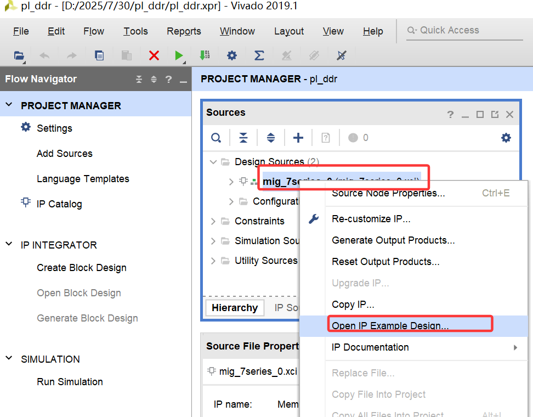Click the Sigma reports toolbar icon

pos(259,55)
